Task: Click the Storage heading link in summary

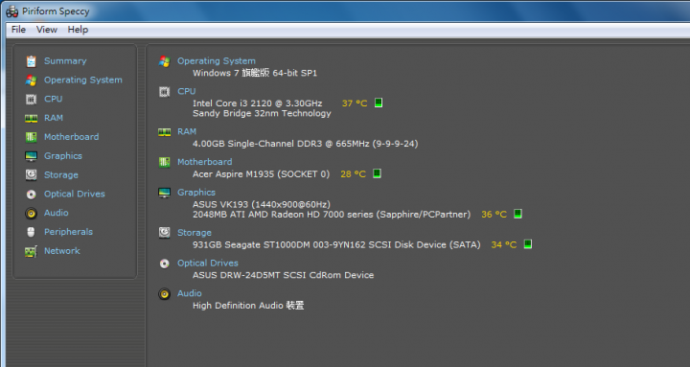Action: [x=195, y=232]
